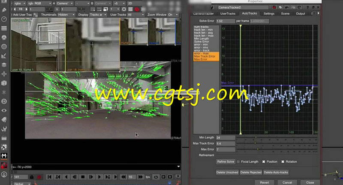Toggle the red record button by frame field

tap(39, 177)
